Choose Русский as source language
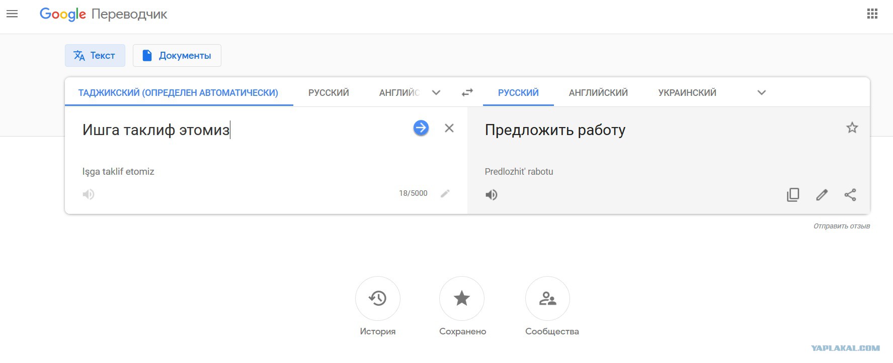Image resolution: width=893 pixels, height=363 pixels. pos(329,92)
